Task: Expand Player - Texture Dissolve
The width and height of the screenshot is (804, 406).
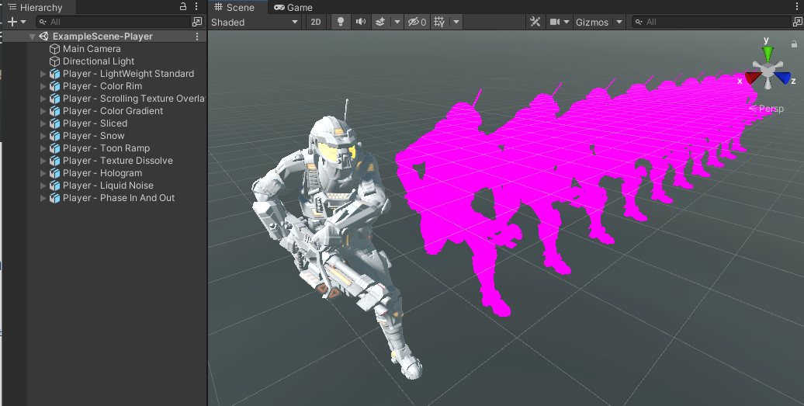Action: click(x=43, y=161)
